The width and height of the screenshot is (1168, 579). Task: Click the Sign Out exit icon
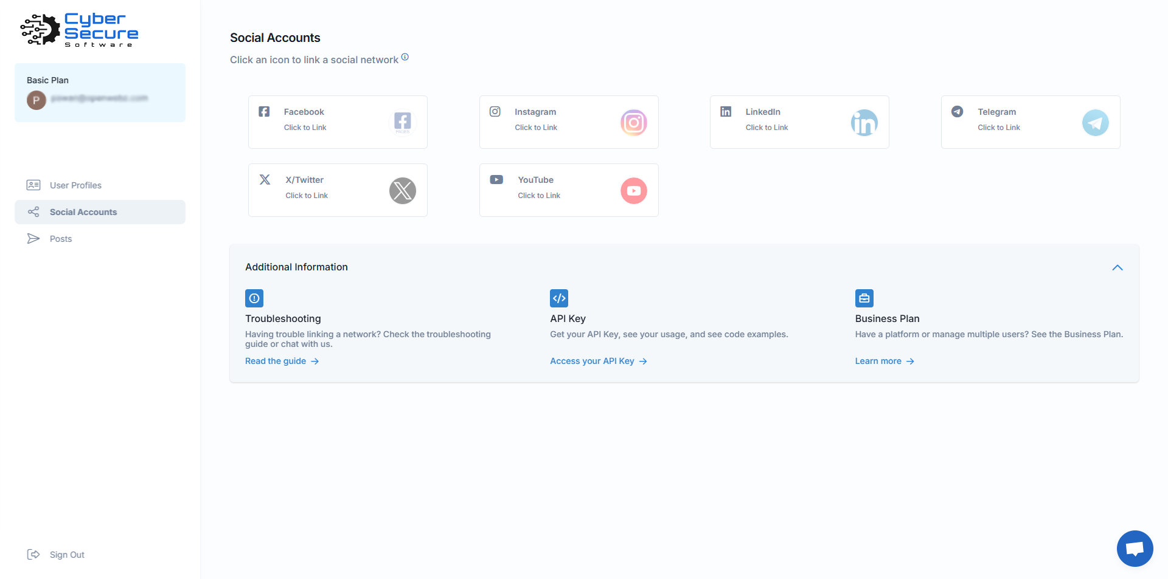[x=33, y=554]
